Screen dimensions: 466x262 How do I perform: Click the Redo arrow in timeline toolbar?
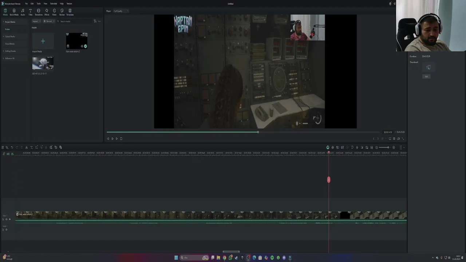coord(16,147)
